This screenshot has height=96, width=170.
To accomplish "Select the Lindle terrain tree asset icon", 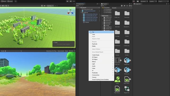I will [117, 79].
